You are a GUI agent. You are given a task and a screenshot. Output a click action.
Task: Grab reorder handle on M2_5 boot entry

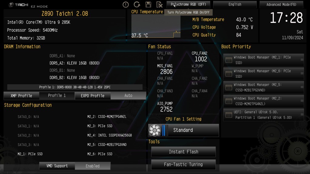pos(302,87)
